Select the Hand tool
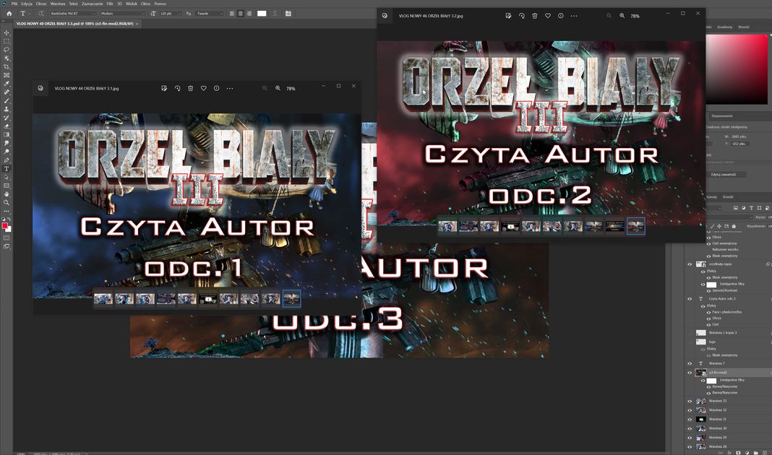 coord(7,194)
